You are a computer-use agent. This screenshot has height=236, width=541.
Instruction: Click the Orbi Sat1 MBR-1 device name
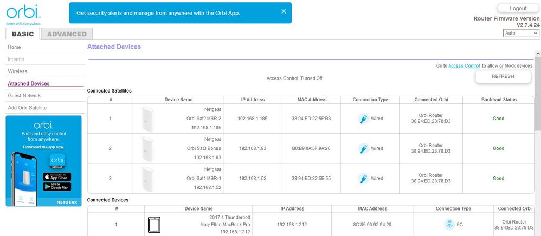point(204,179)
